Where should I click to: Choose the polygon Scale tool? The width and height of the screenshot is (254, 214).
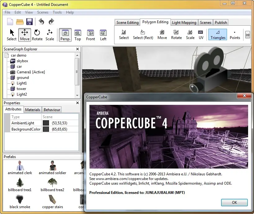[190, 35]
